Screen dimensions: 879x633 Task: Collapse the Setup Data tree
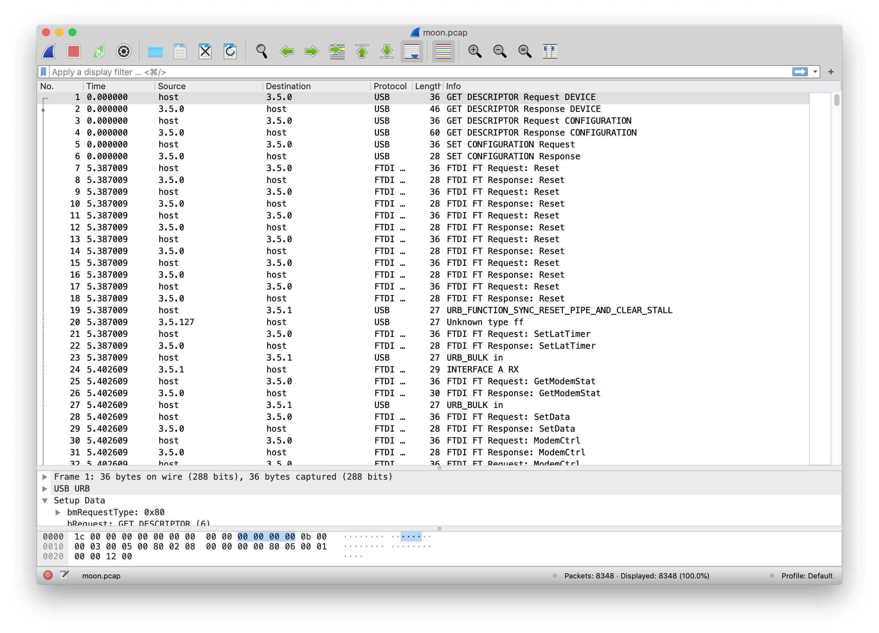[45, 500]
